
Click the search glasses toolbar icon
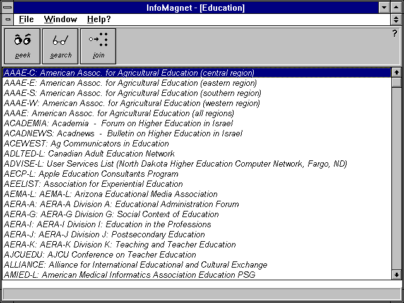[x=61, y=46]
